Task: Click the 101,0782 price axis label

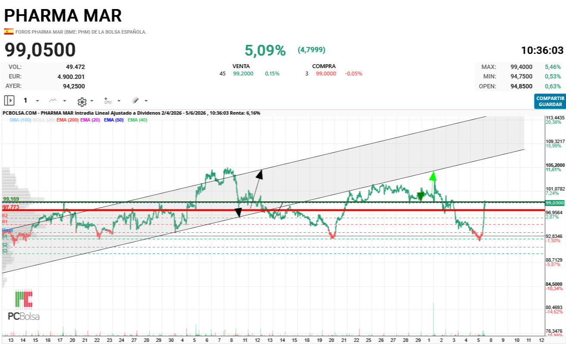Action: [x=555, y=189]
